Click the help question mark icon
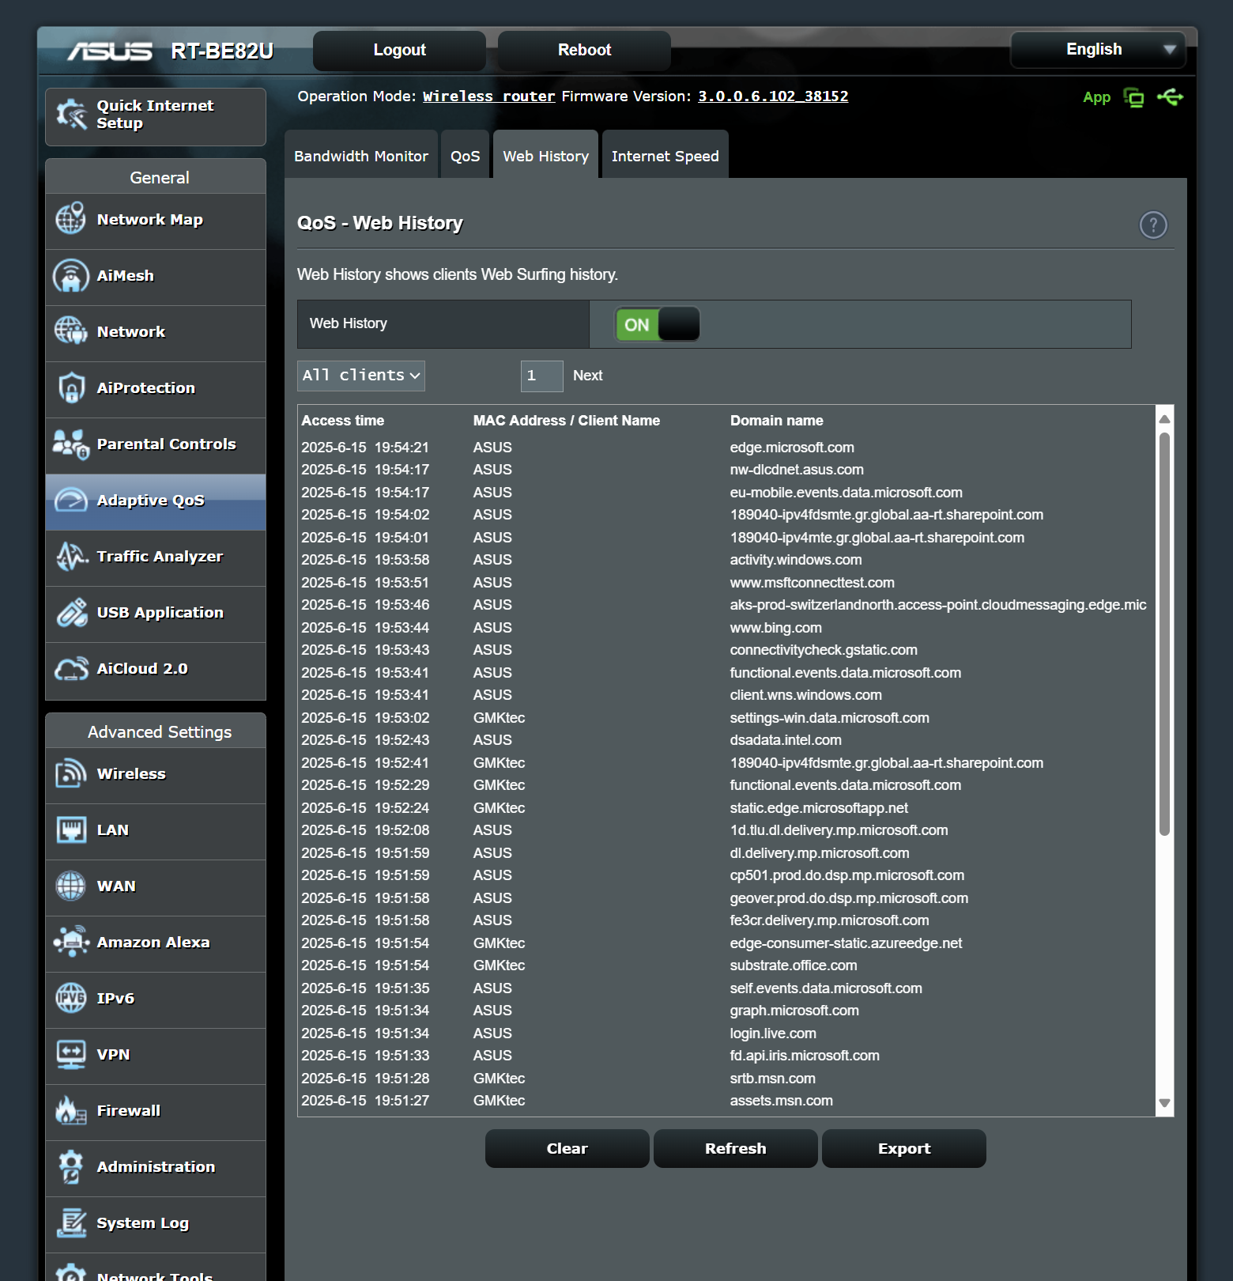This screenshot has height=1281, width=1233. [x=1153, y=225]
